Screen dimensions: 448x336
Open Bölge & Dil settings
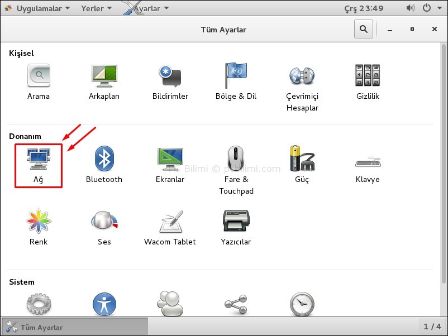(x=236, y=82)
